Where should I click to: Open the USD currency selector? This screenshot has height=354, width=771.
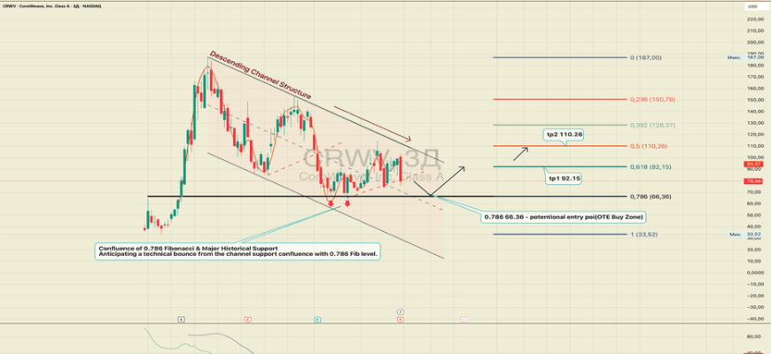[x=753, y=6]
